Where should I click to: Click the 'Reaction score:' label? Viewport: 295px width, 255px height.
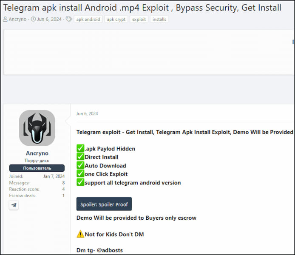coord(24,189)
